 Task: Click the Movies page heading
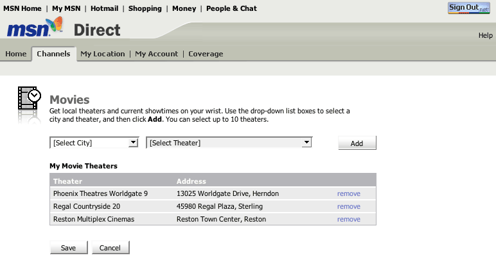click(69, 100)
